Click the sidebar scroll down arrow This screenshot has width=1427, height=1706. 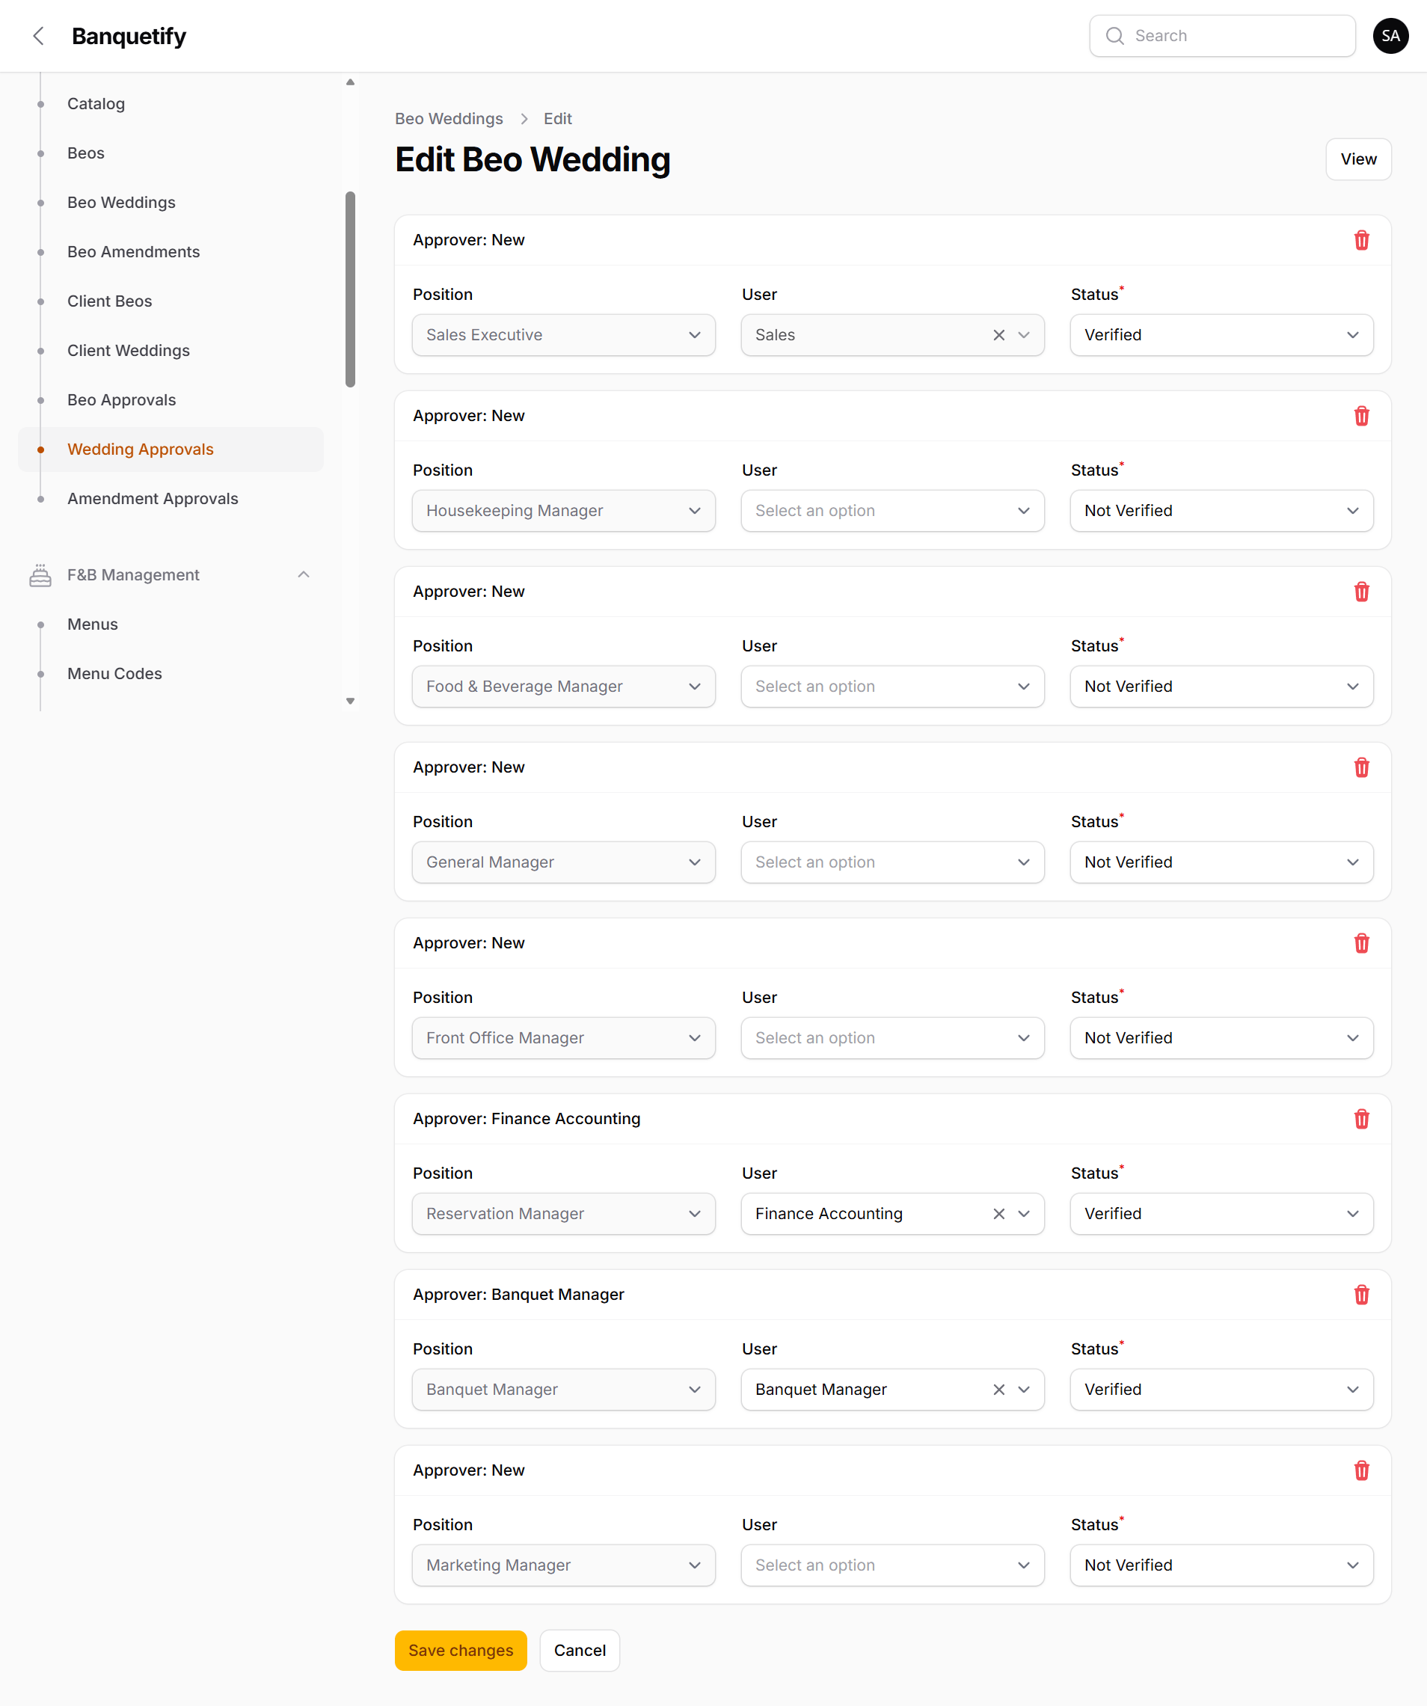point(350,701)
